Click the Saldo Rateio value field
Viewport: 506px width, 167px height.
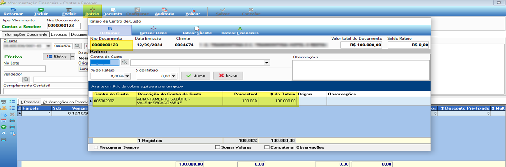[x=409, y=45]
